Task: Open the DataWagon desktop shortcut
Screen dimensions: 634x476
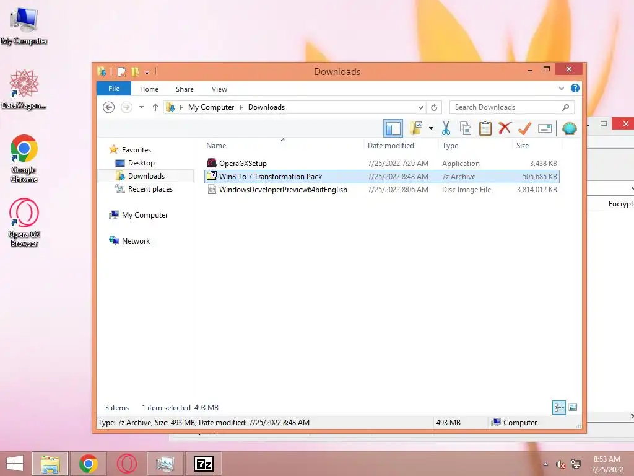Action: pos(24,89)
